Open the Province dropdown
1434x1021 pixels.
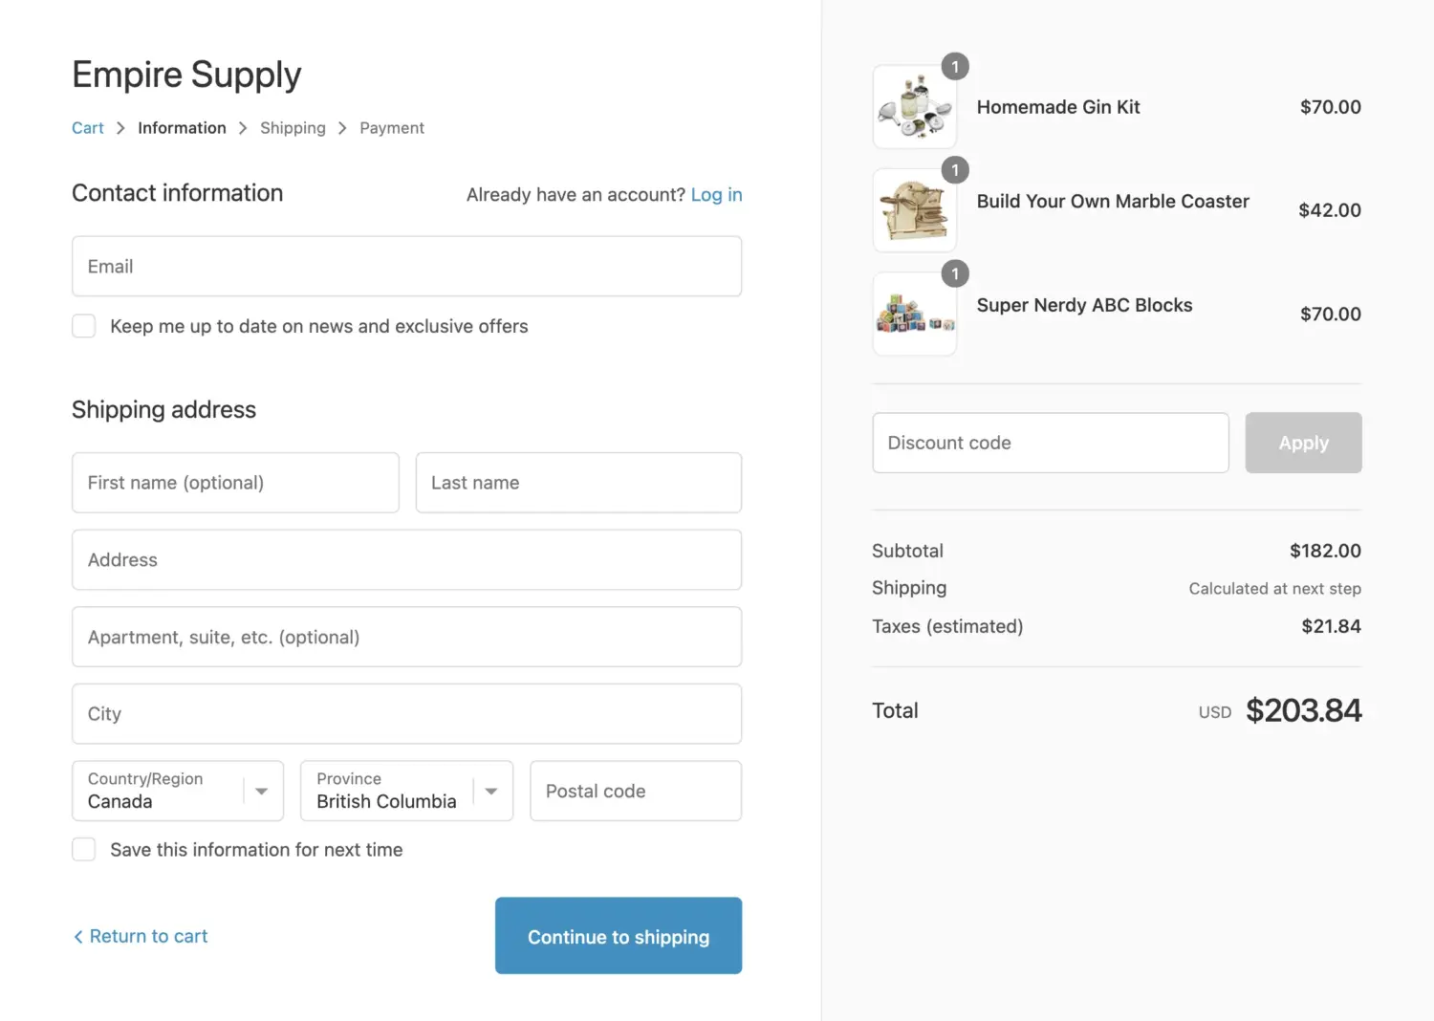(x=406, y=791)
